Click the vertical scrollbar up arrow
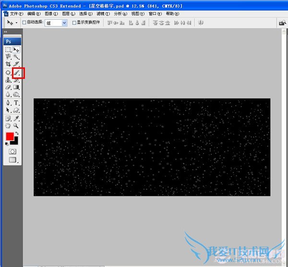The width and height of the screenshot is (288, 267). (284, 31)
